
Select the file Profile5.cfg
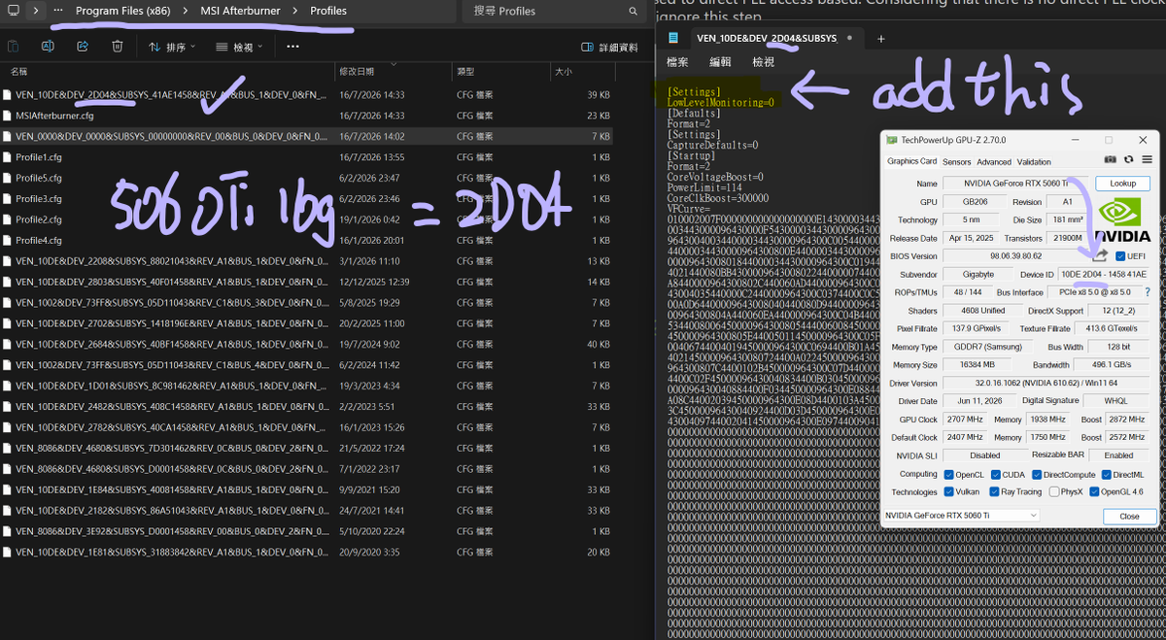308,178
